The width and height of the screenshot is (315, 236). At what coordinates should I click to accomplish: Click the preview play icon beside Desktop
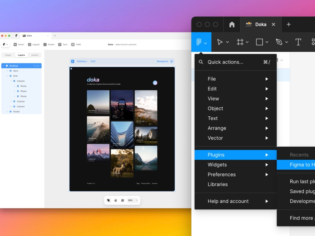pos(73,61)
